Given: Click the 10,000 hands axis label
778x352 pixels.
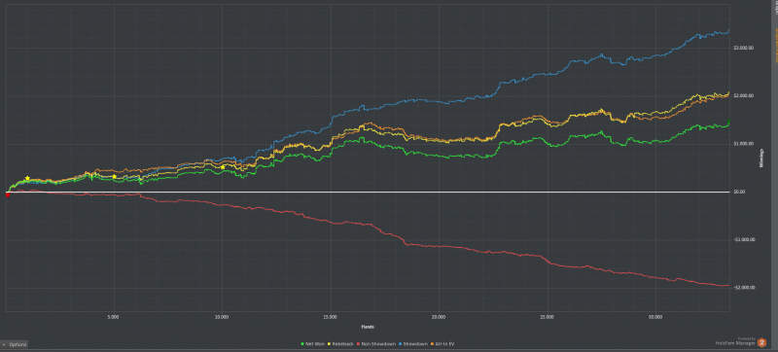Looking at the screenshot, I should pos(222,317).
